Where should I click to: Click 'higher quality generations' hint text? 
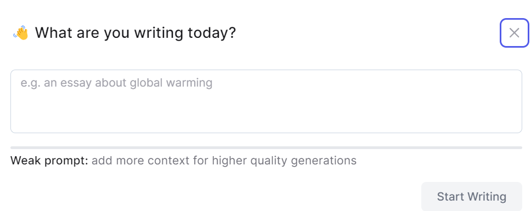(x=284, y=160)
